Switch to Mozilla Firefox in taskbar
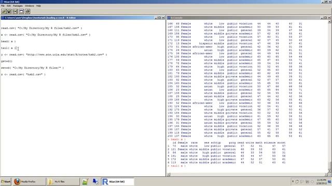The height and width of the screenshot is (186, 332). [x=29, y=181]
